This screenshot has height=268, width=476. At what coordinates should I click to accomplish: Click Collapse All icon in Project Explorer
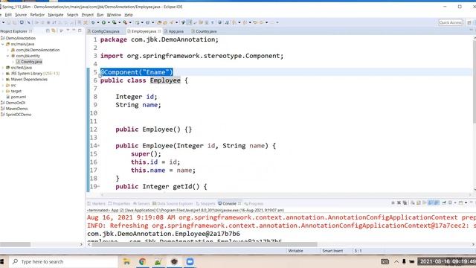48,31
